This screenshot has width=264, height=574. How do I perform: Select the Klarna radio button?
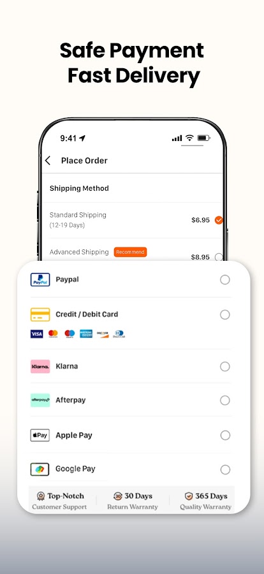click(x=225, y=367)
